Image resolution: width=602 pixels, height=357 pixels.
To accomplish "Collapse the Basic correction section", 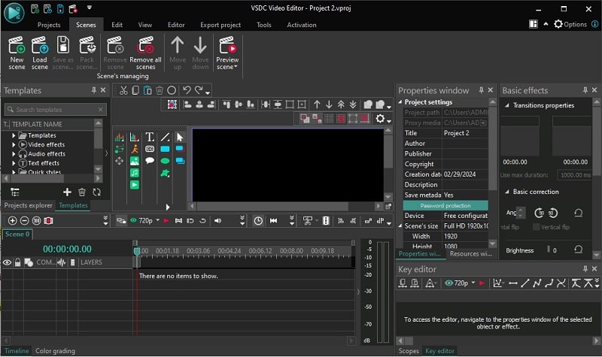I will pos(506,192).
